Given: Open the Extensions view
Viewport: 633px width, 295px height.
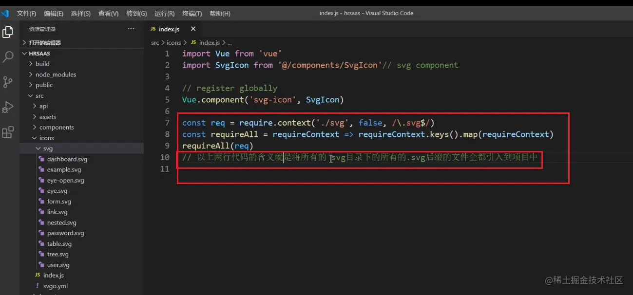Looking at the screenshot, I should [8, 132].
